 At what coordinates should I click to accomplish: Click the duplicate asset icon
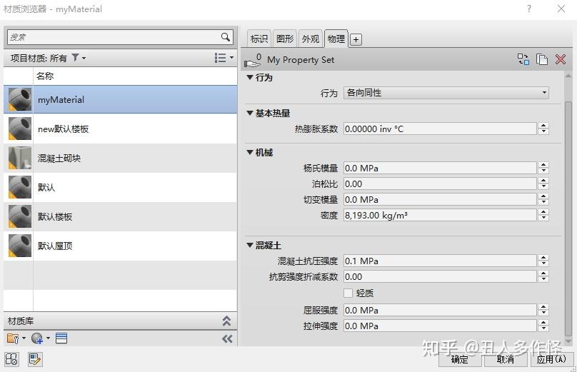click(x=542, y=59)
